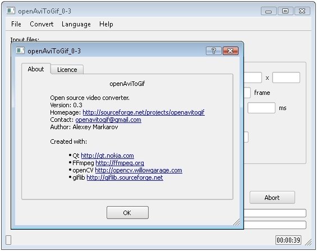Click the input field before ms label

click(x=261, y=108)
